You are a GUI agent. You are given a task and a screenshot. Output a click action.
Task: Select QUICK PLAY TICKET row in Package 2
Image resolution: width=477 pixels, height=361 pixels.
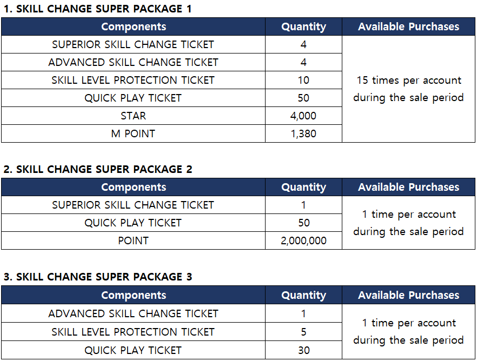point(133,223)
